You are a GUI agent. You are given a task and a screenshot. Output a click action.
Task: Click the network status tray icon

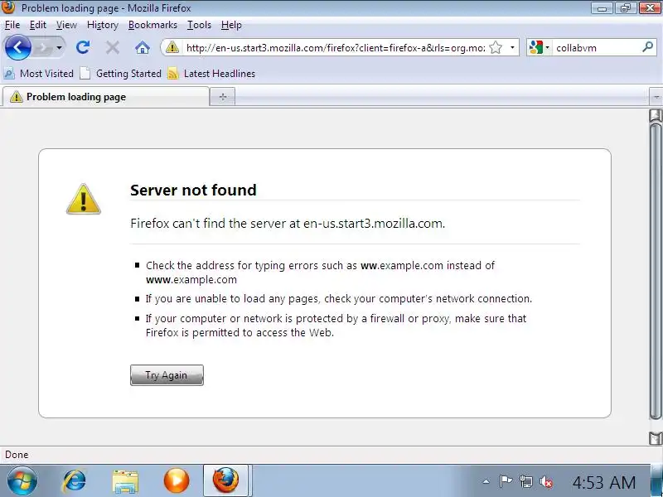[526, 481]
